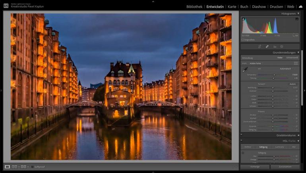Click the before/after Y|Y view icon
Image resolution: width=306 pixels, height=173 pixels.
(23, 167)
